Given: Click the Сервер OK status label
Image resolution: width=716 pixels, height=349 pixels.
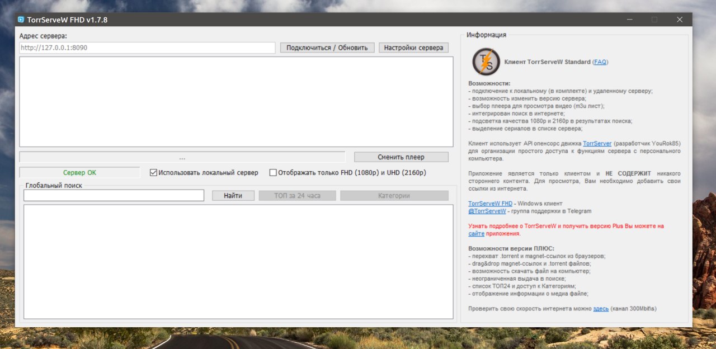Looking at the screenshot, I should [79, 173].
